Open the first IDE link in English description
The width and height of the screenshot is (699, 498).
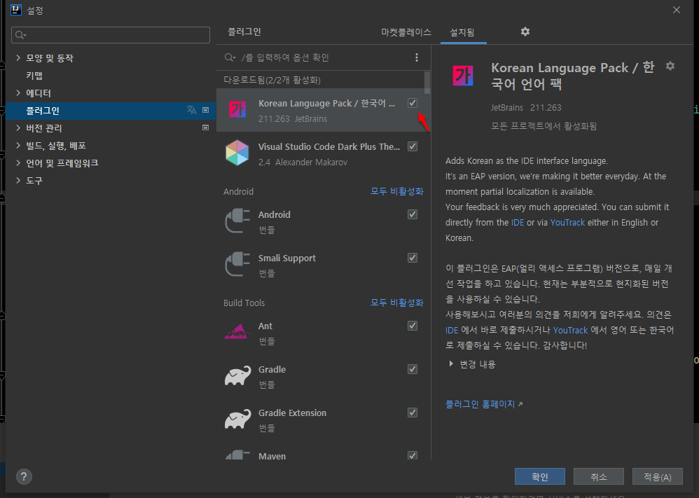pos(518,223)
